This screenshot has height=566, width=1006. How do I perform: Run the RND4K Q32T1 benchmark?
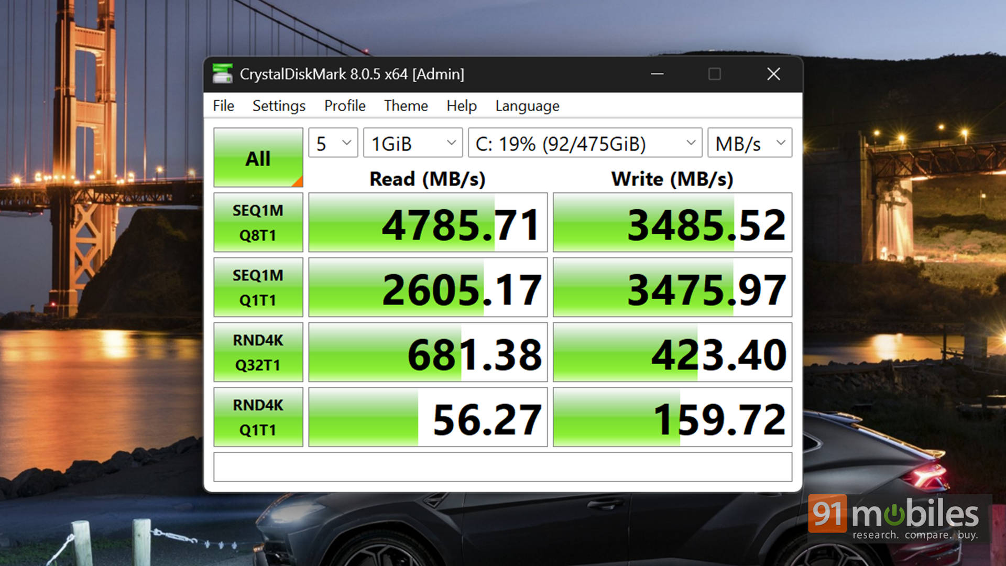point(258,352)
